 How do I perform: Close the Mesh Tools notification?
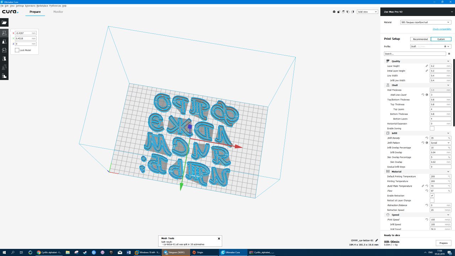pyautogui.click(x=219, y=239)
